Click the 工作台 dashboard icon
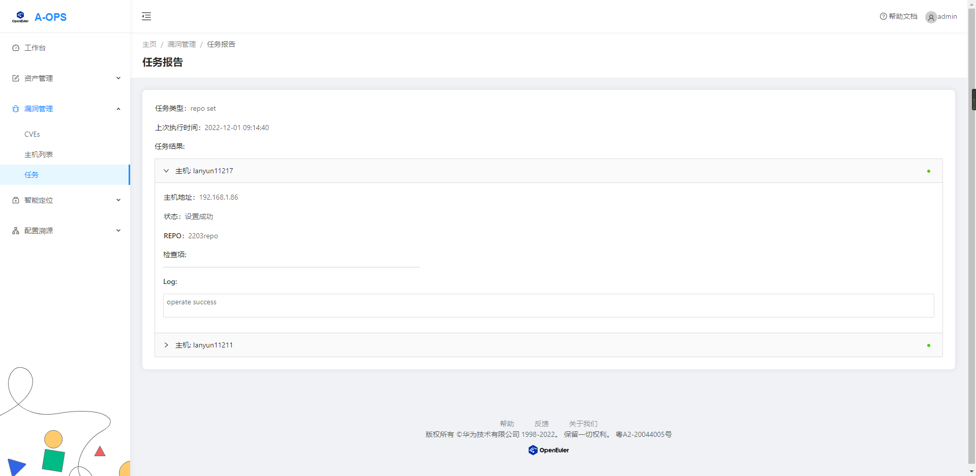The width and height of the screenshot is (976, 476). click(x=16, y=48)
